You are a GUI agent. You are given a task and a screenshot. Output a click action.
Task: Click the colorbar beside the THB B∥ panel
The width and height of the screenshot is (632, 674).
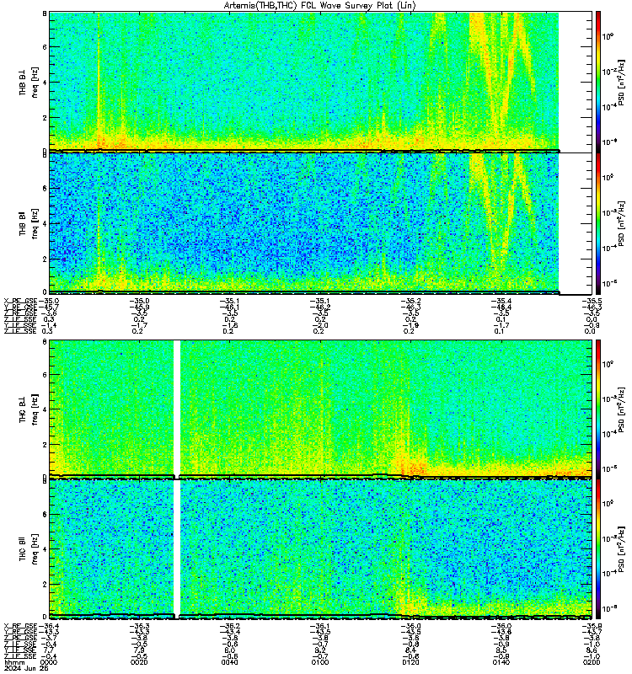coord(598,223)
